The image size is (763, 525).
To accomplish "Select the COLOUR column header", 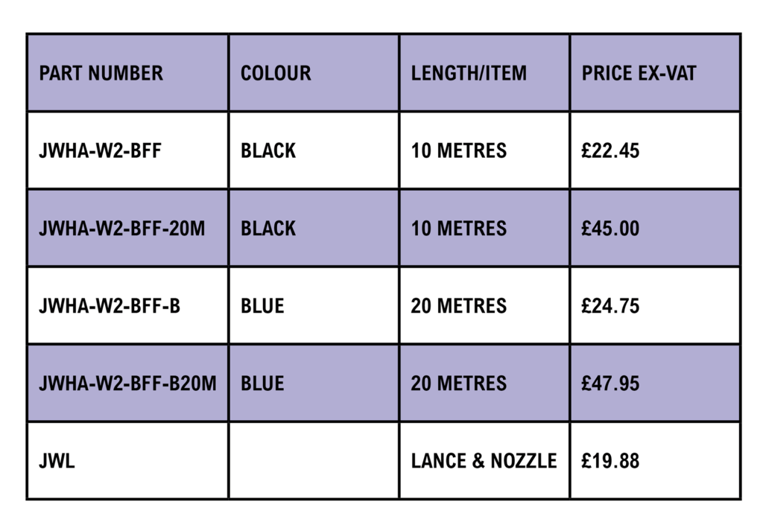I will [x=276, y=73].
